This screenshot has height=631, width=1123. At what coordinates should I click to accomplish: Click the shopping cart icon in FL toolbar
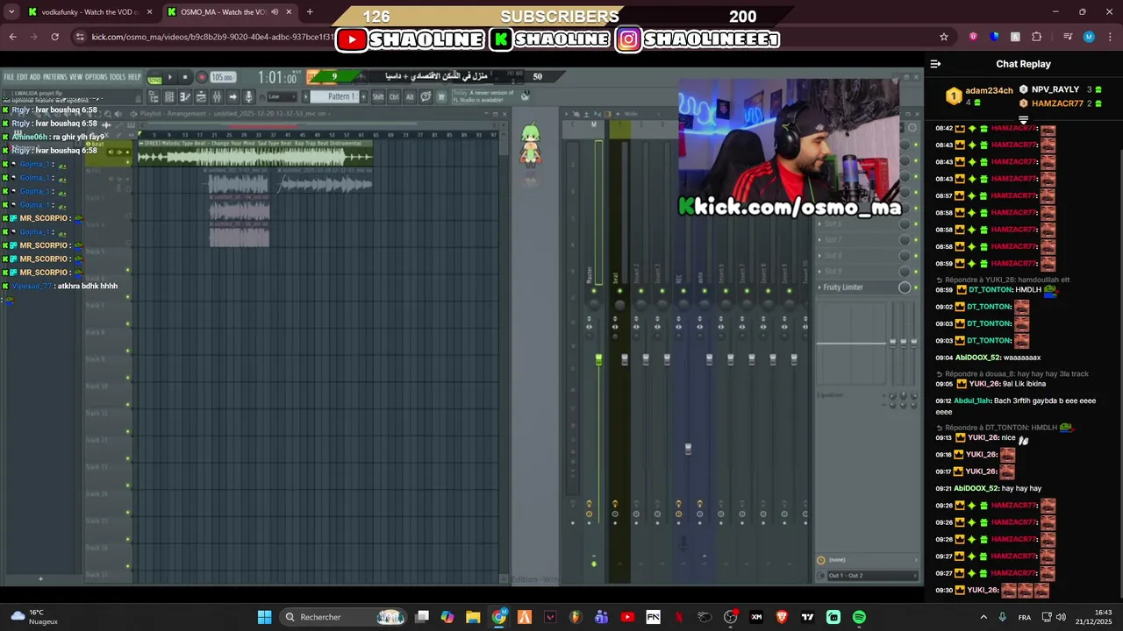click(x=441, y=96)
